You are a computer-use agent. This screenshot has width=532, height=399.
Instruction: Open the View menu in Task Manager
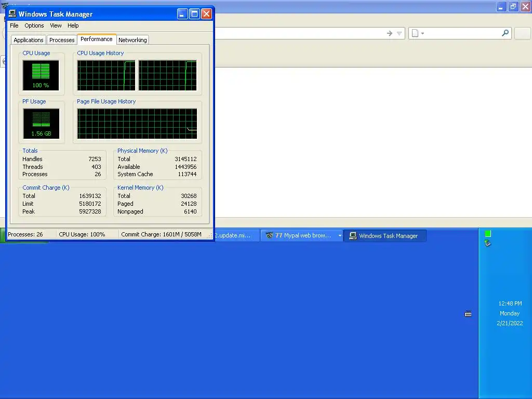56,25
